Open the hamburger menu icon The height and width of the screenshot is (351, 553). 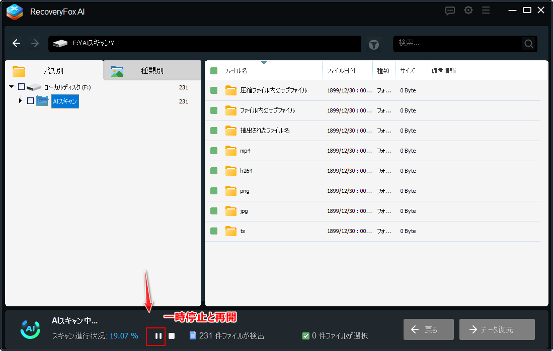pyautogui.click(x=486, y=11)
